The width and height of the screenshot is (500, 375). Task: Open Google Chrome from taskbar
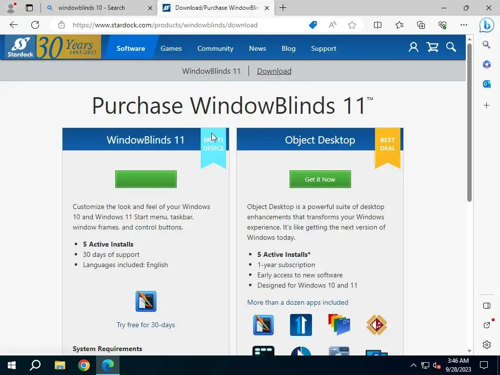point(84,365)
